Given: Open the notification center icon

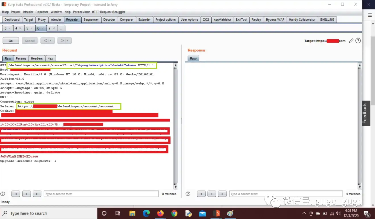Looking at the screenshot, I should (x=366, y=213).
